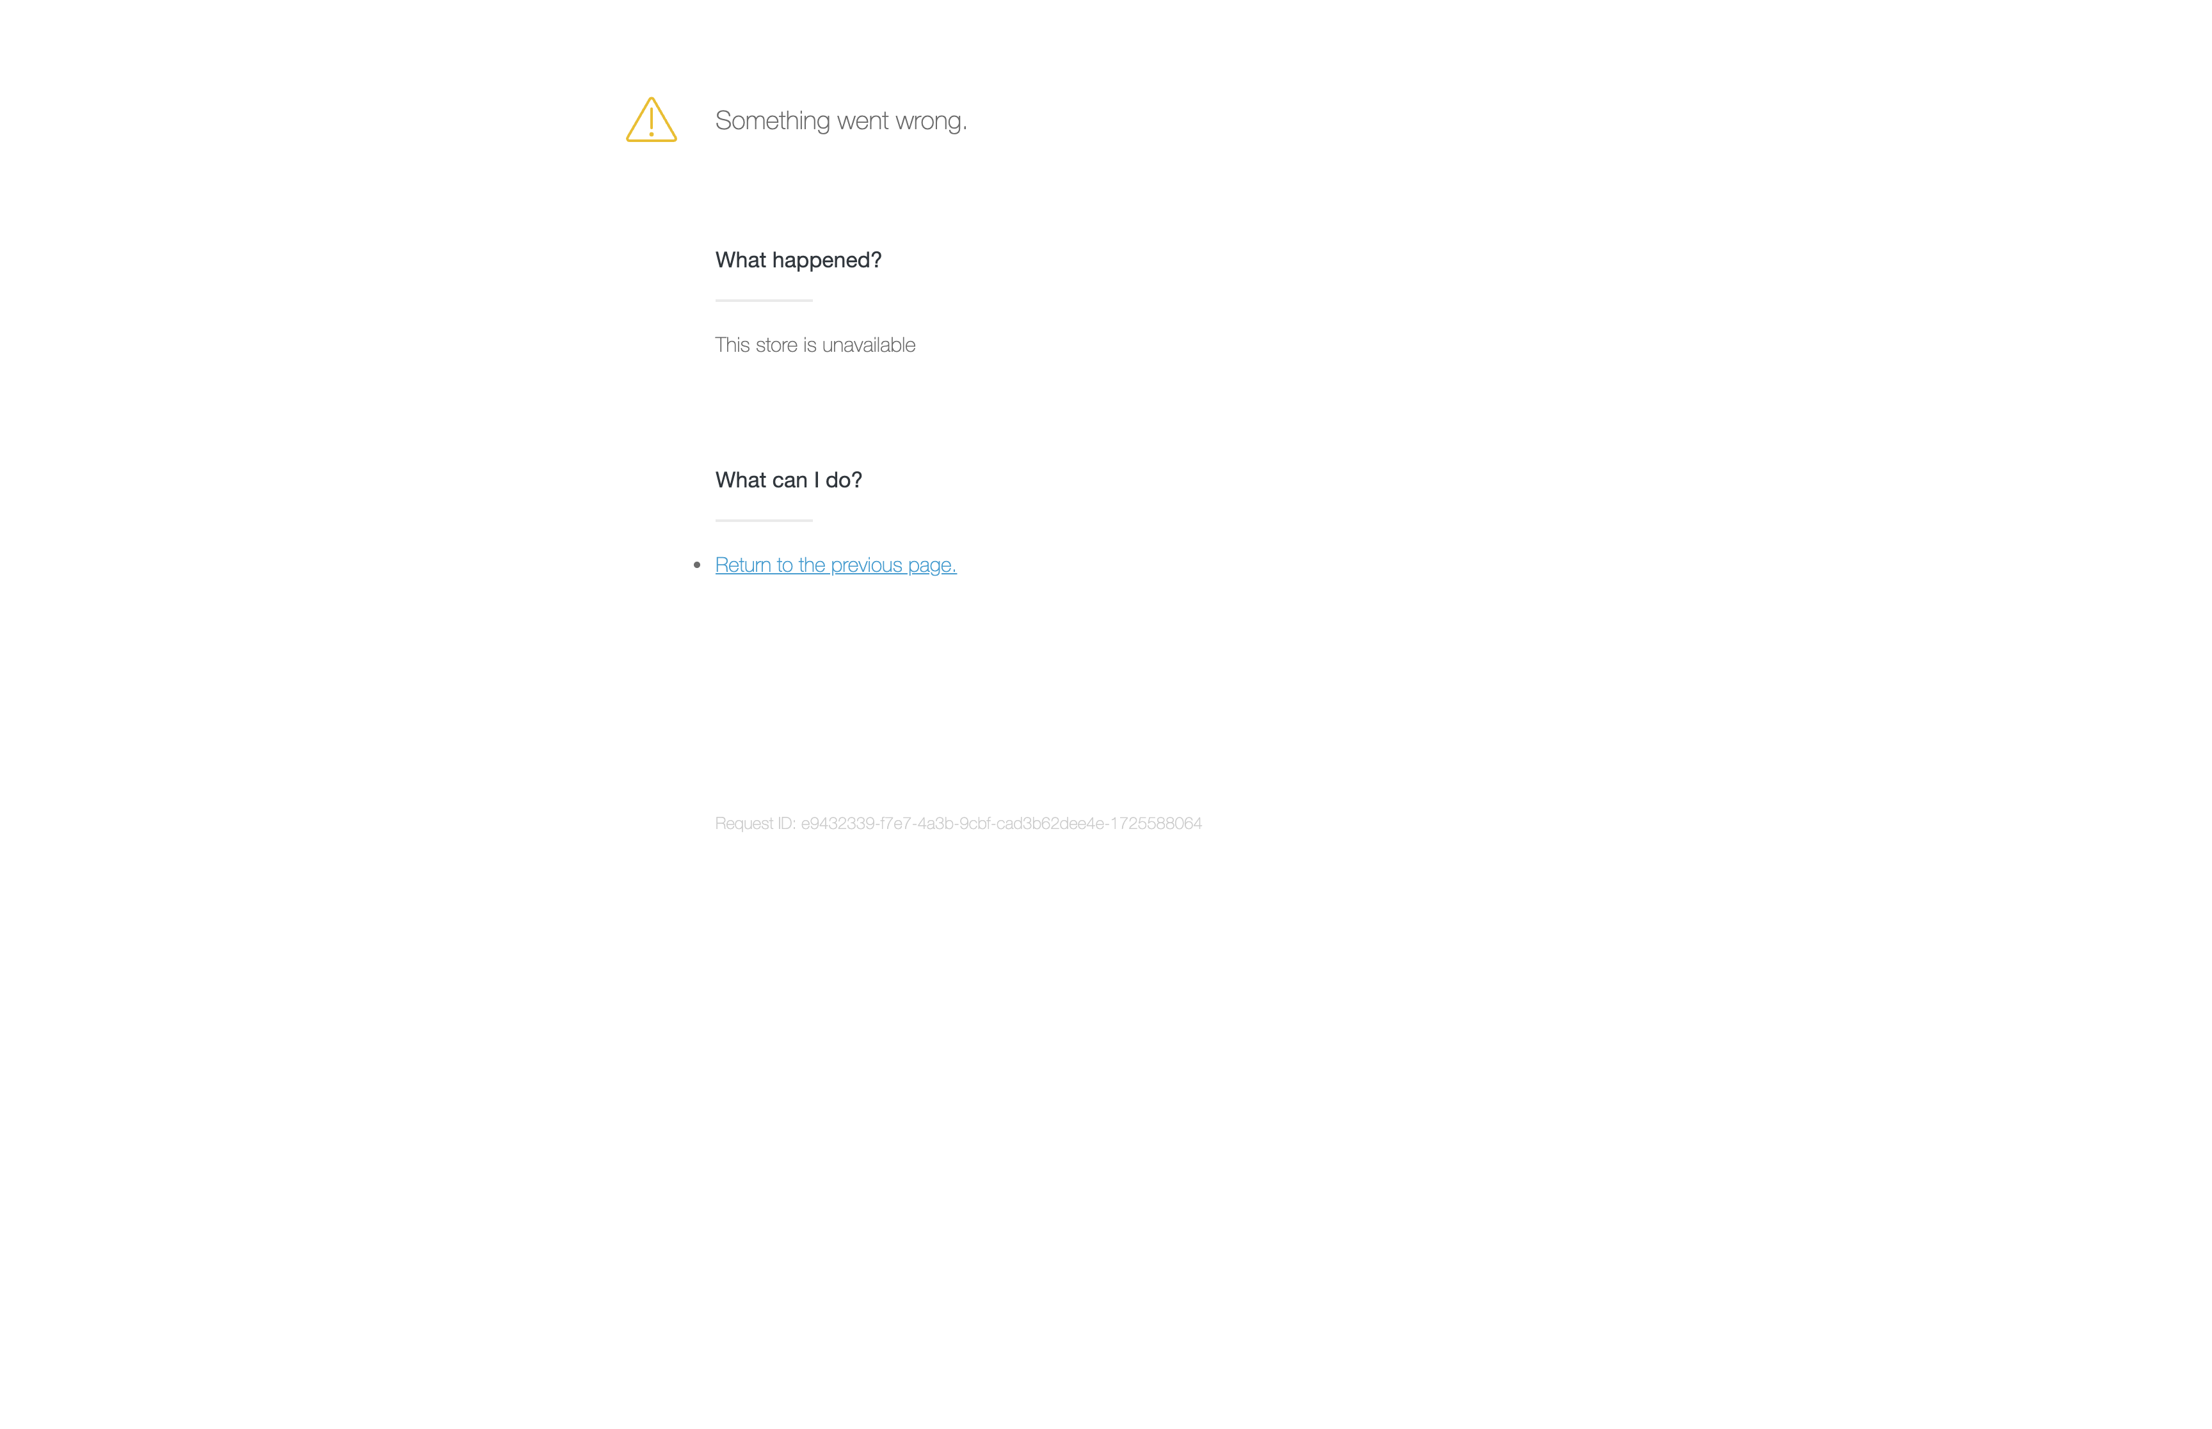The height and width of the screenshot is (1429, 2212).
Task: Click "previous page." at the link's end
Action: 893,565
